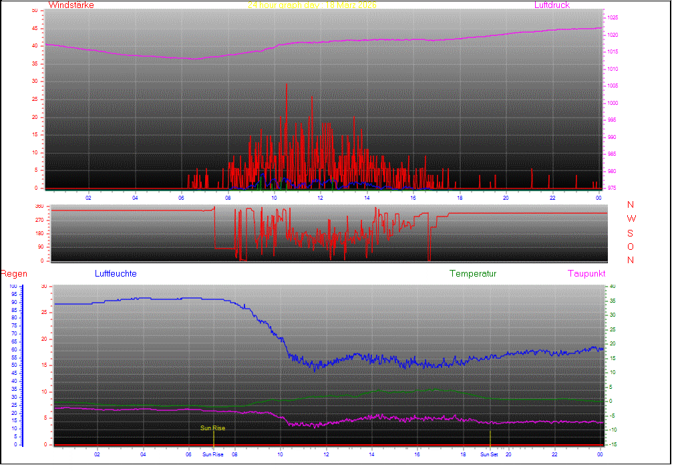Image resolution: width=684 pixels, height=471 pixels.
Task: Click the 1020 tick on pressure axis
Action: click(613, 35)
